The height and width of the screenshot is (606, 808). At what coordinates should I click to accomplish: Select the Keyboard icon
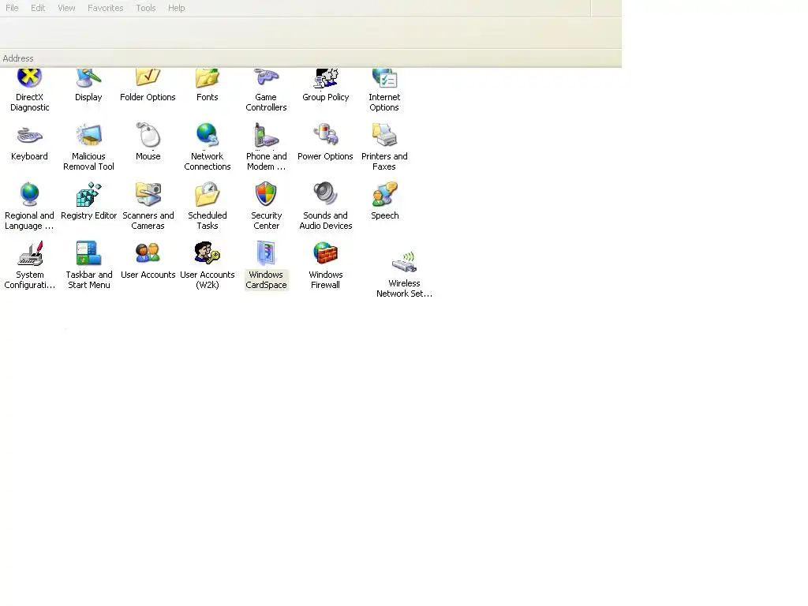coord(29,136)
